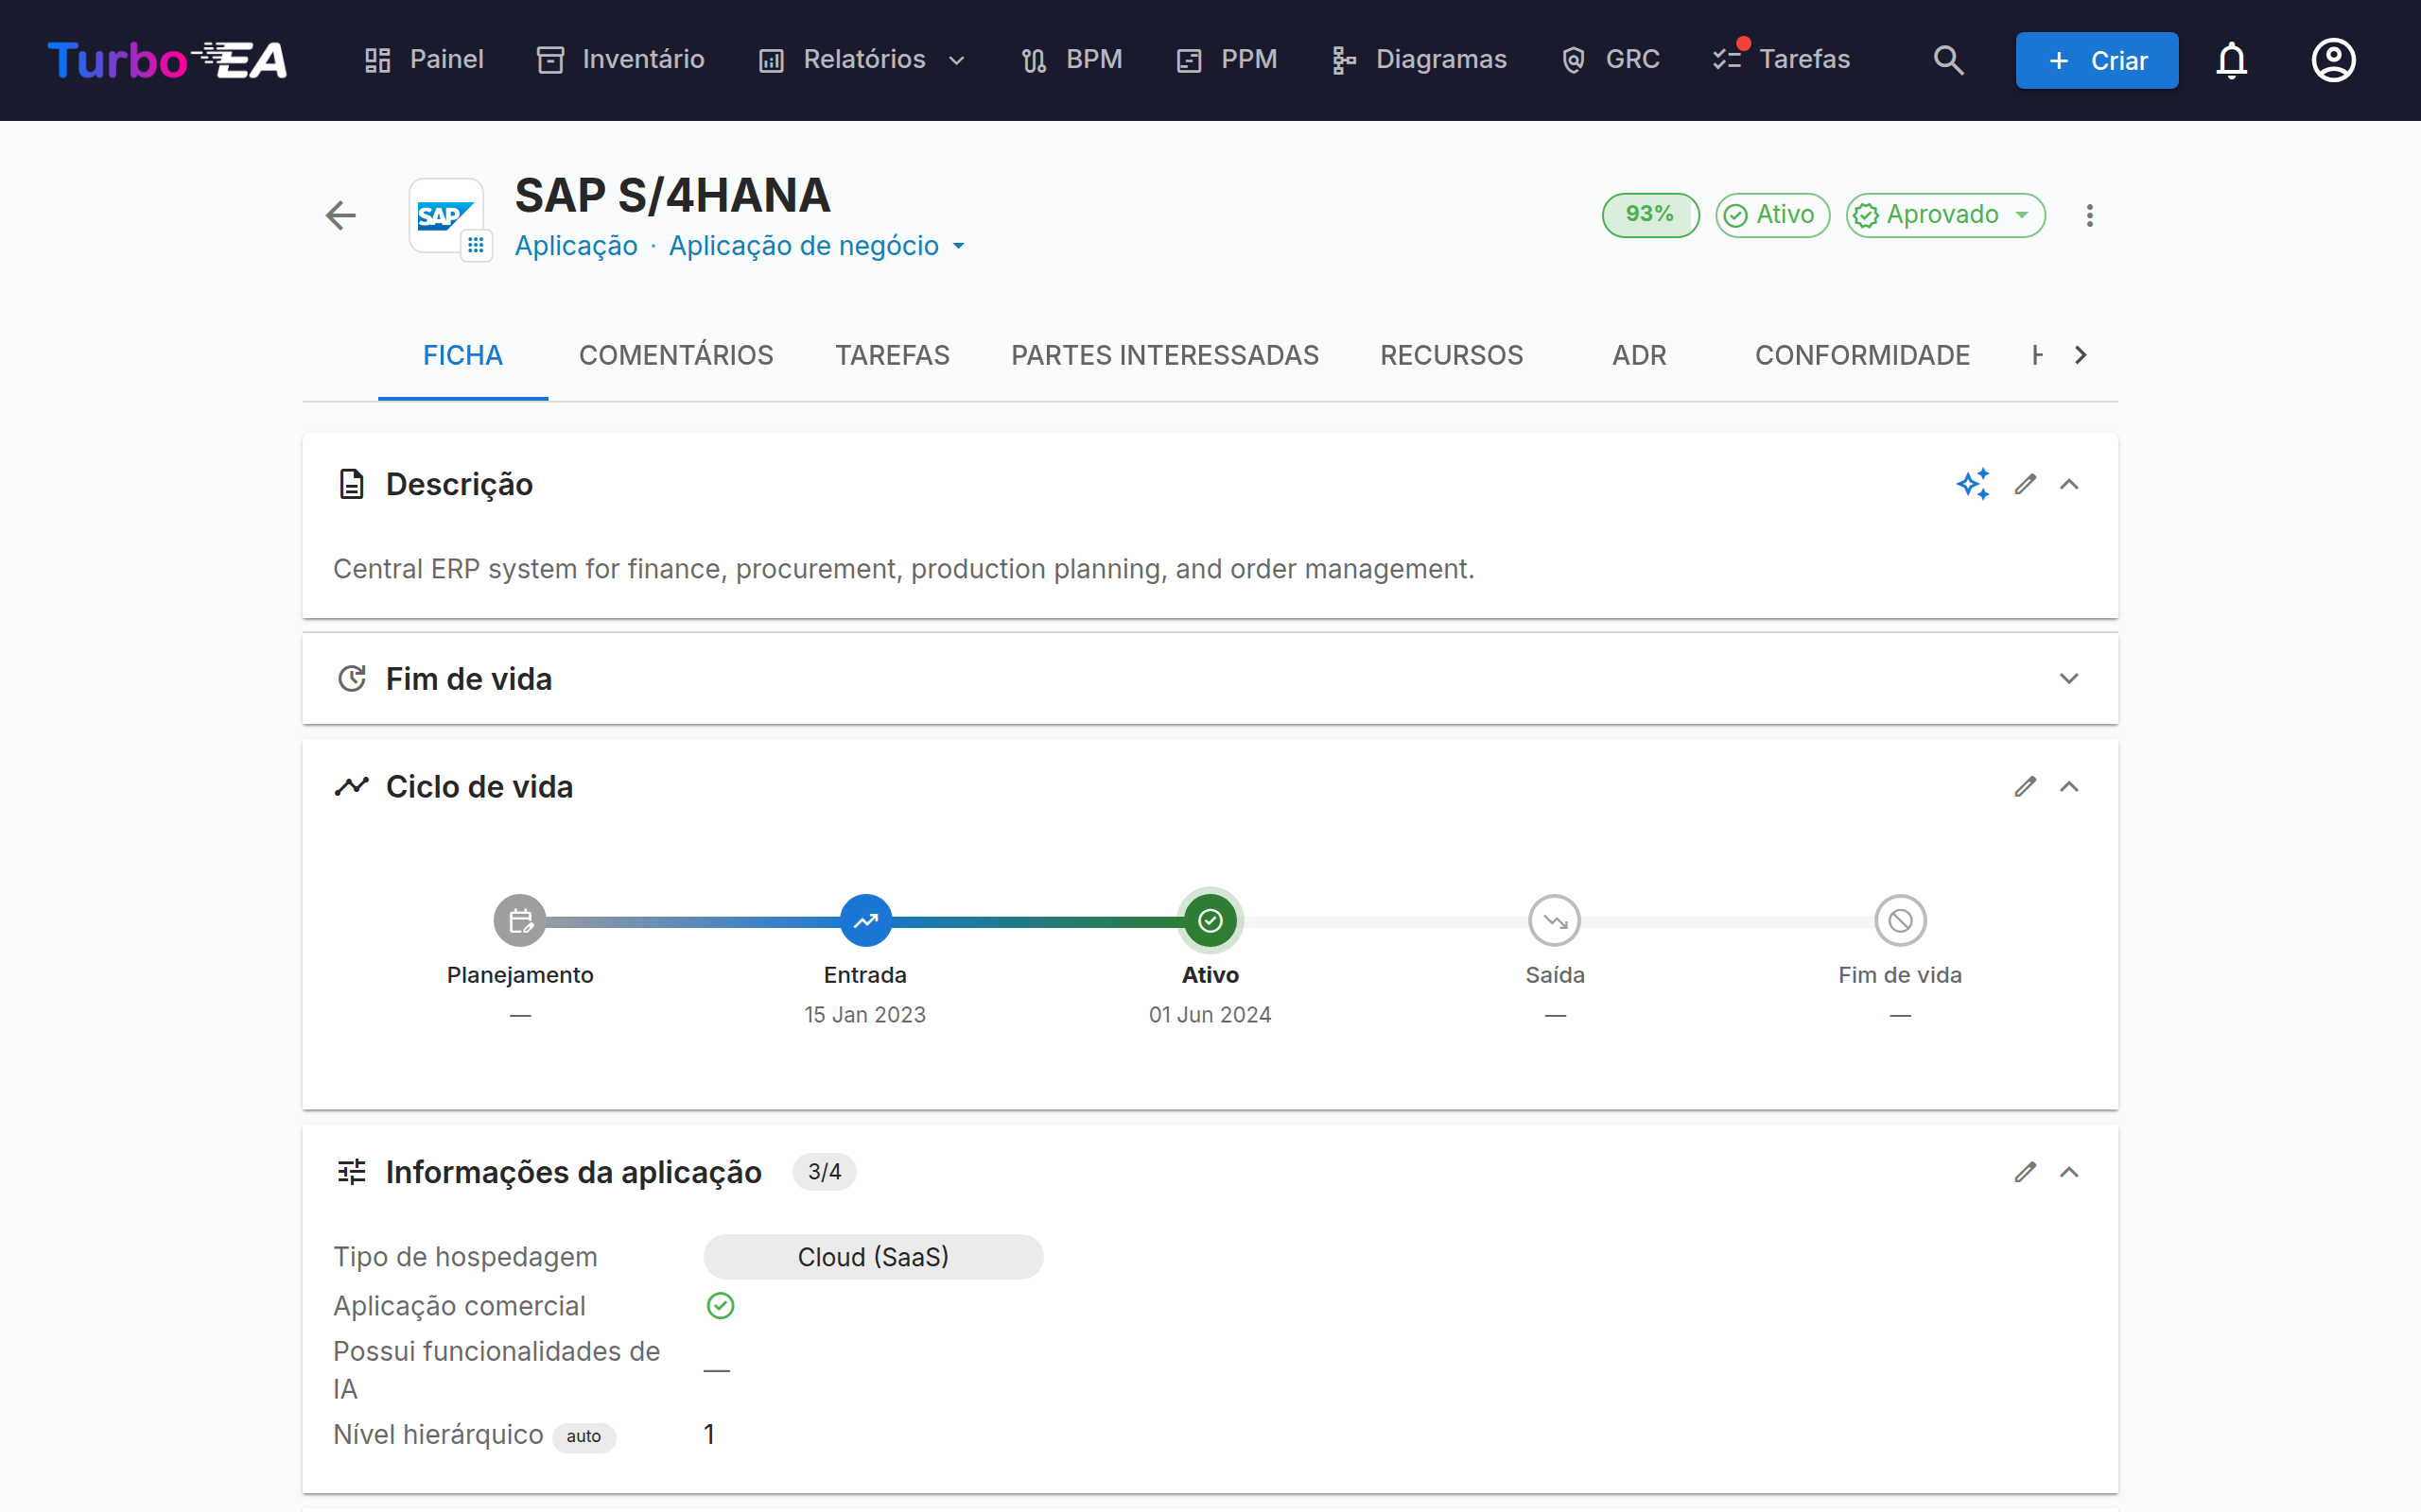Edit Informações da aplicação with pencil icon
2421x1512 pixels.
pyautogui.click(x=2025, y=1172)
